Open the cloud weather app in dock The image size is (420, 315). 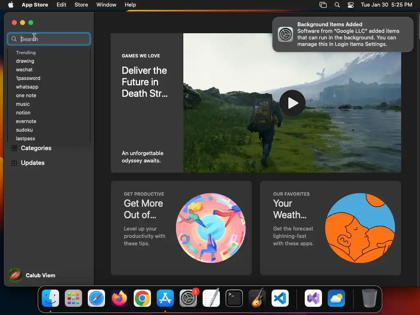336,298
